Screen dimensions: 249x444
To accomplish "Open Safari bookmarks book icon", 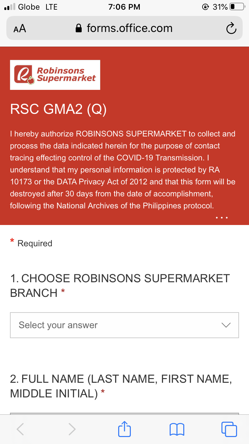I will pos(177,429).
